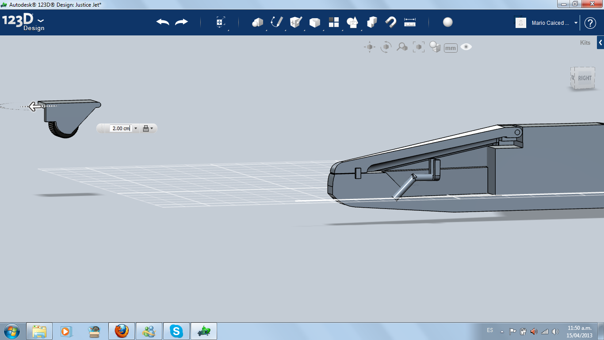
Task: Show hidden system tray icons
Action: (502, 331)
